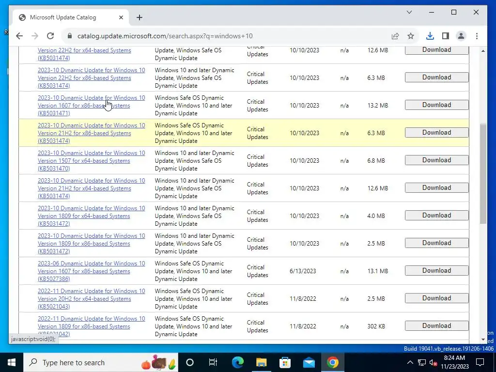
Task: Open Version 1607 x86 KB5031471 update link
Action: pyautogui.click(x=92, y=105)
